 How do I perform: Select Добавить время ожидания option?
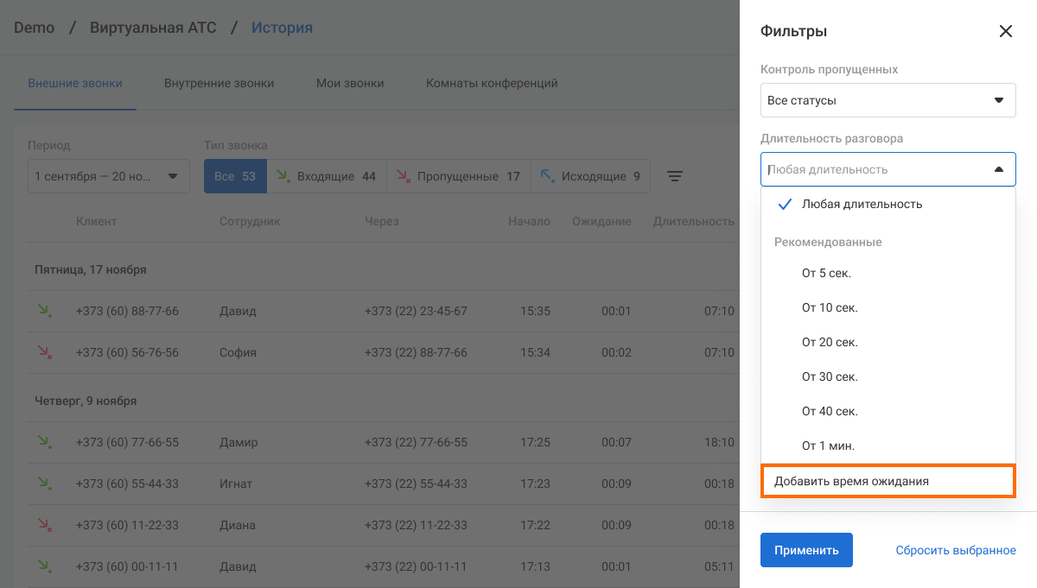click(x=887, y=481)
